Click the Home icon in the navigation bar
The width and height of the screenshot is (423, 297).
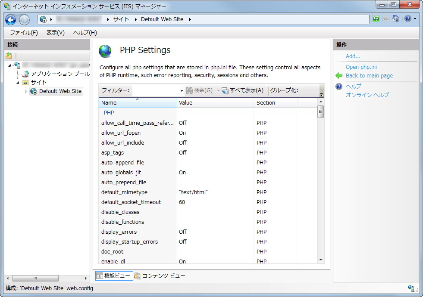395,19
